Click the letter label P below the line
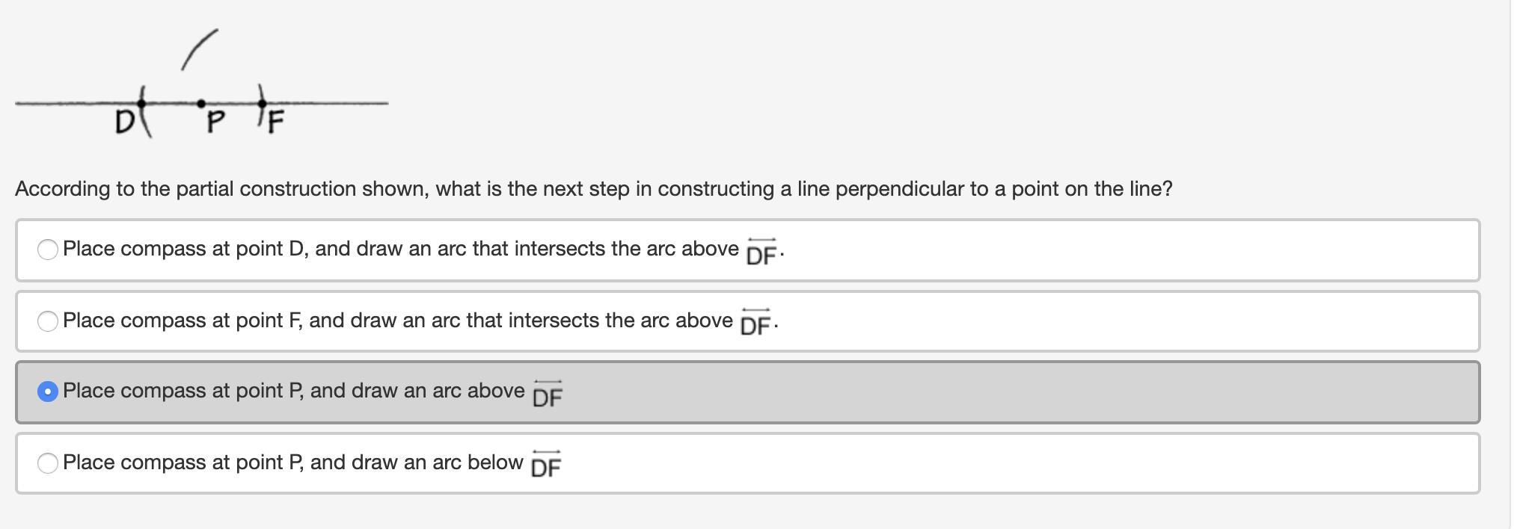The image size is (1514, 529). coord(215,122)
